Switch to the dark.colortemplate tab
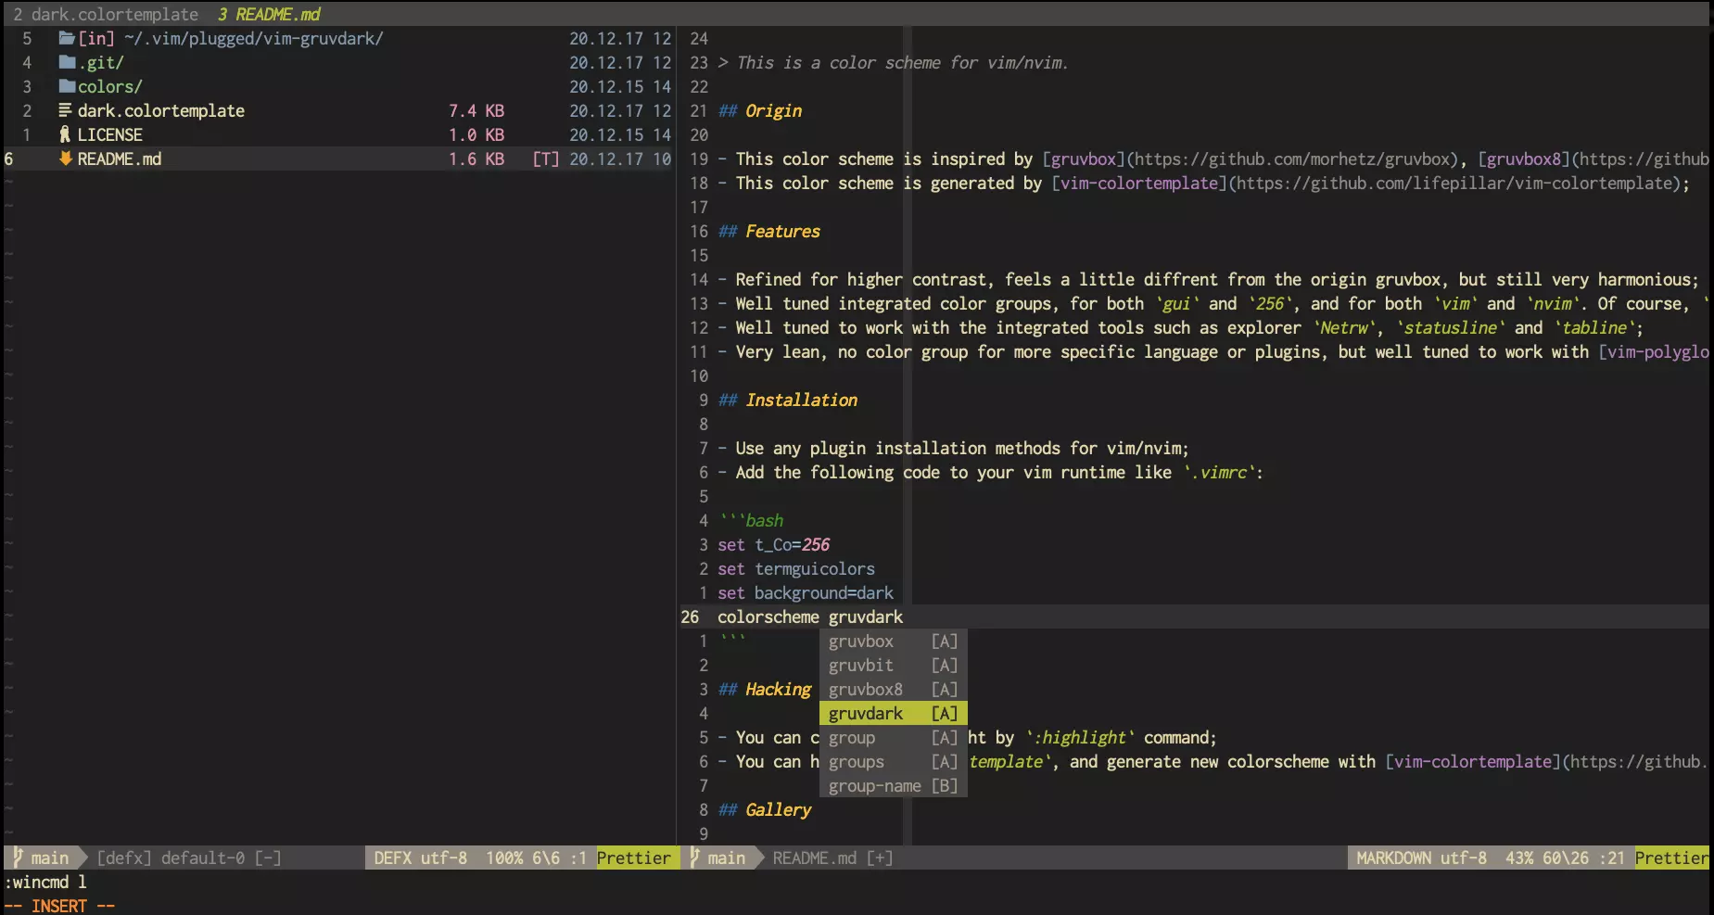Image resolution: width=1714 pixels, height=915 pixels. (x=106, y=14)
